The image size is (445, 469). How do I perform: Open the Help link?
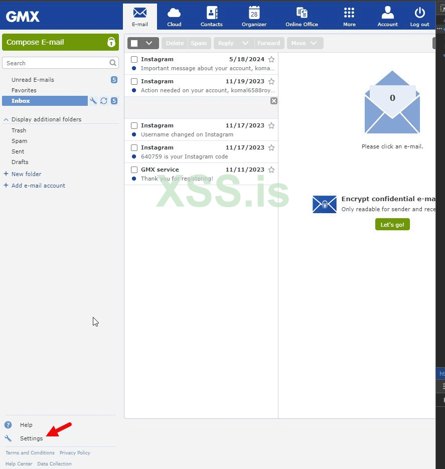click(x=26, y=425)
